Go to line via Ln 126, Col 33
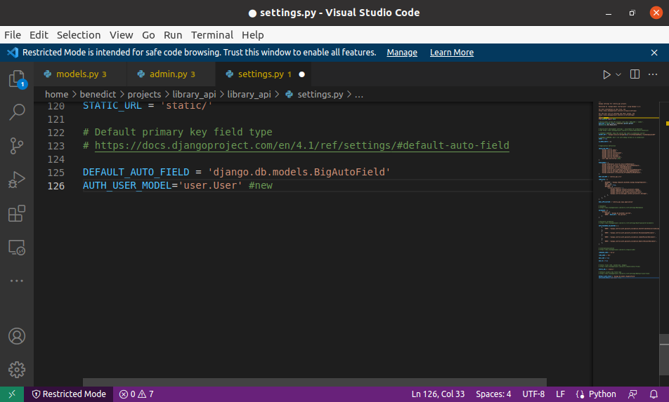The height and width of the screenshot is (402, 669). (438, 394)
